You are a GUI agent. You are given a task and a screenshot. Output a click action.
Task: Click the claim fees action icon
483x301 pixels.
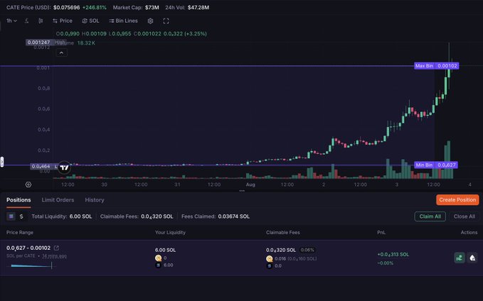(x=460, y=258)
